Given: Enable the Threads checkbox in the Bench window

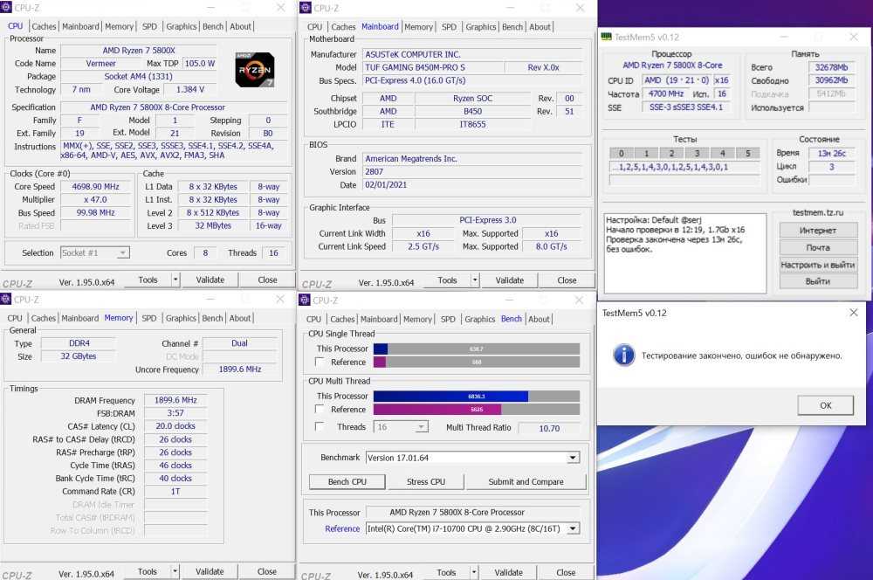Looking at the screenshot, I should (320, 427).
